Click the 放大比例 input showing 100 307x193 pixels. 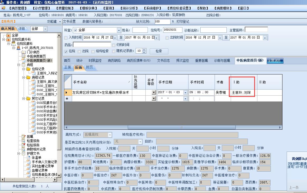point(162,22)
